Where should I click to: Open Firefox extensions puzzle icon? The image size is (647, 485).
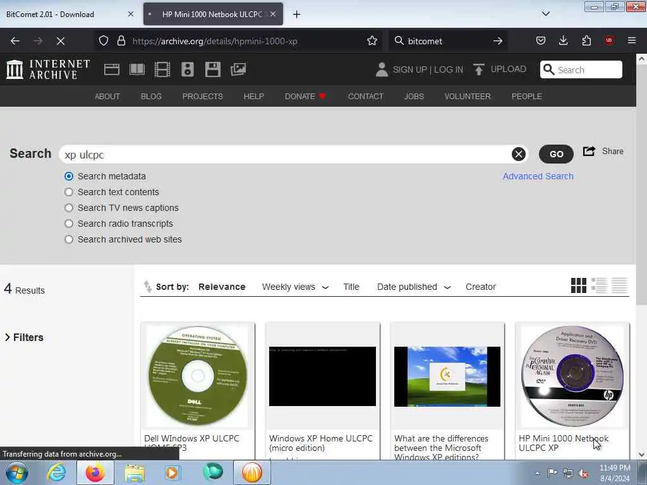586,41
